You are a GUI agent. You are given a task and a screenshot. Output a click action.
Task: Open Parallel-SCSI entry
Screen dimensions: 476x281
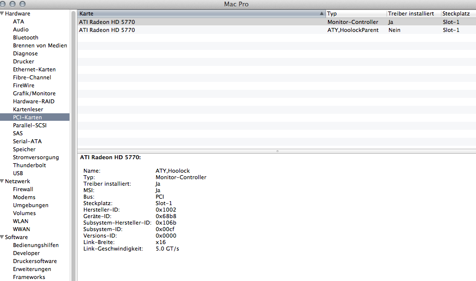pyautogui.click(x=30, y=125)
